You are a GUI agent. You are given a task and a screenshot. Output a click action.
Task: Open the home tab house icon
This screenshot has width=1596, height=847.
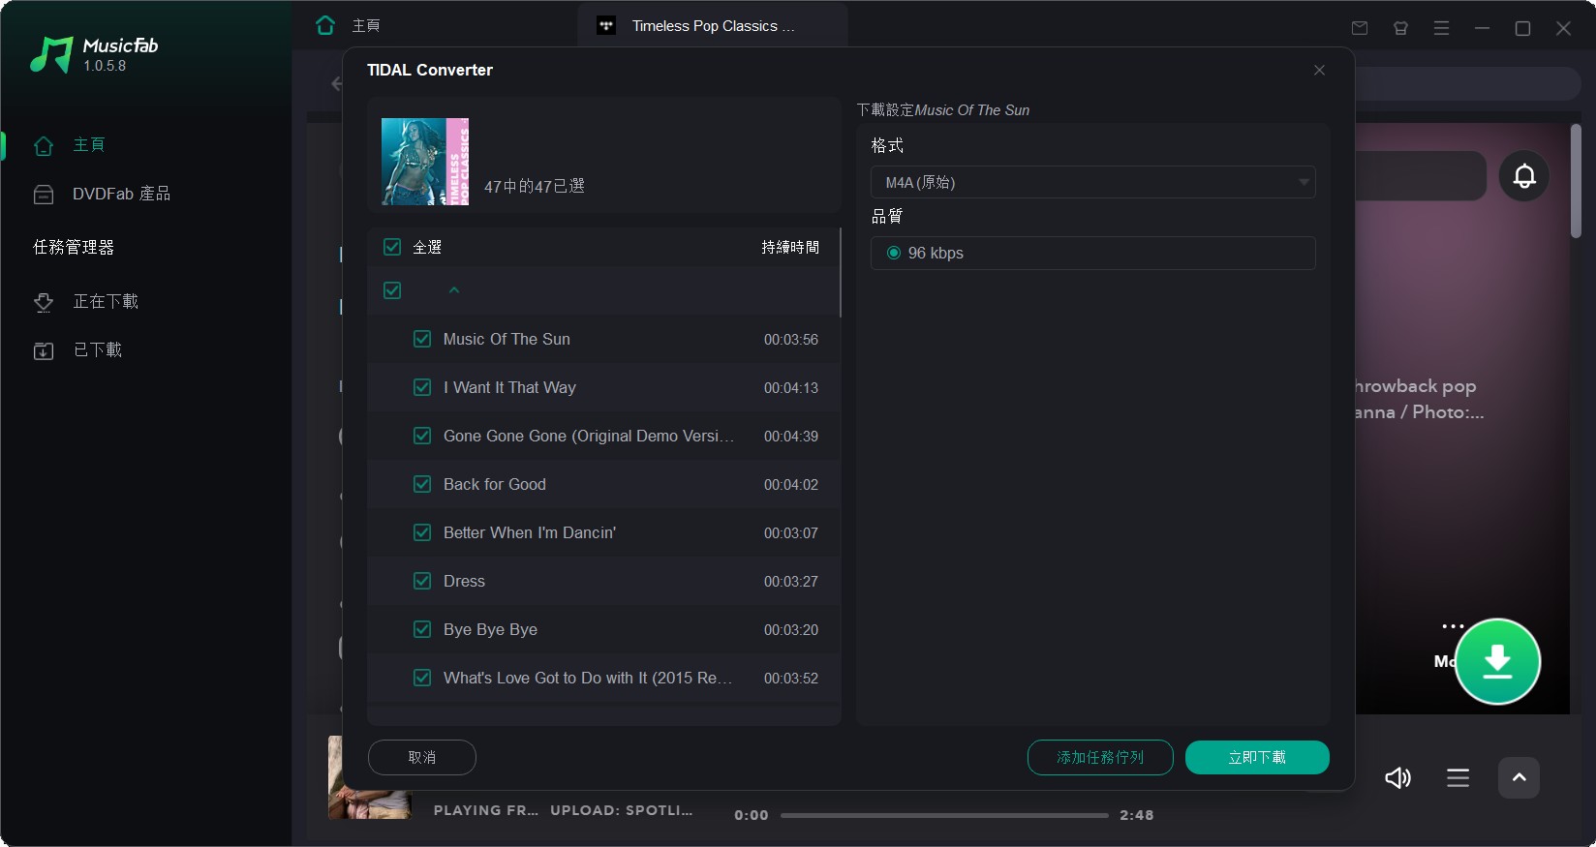[x=325, y=25]
